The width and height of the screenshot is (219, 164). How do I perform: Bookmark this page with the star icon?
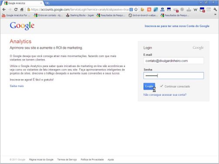pos(136,10)
